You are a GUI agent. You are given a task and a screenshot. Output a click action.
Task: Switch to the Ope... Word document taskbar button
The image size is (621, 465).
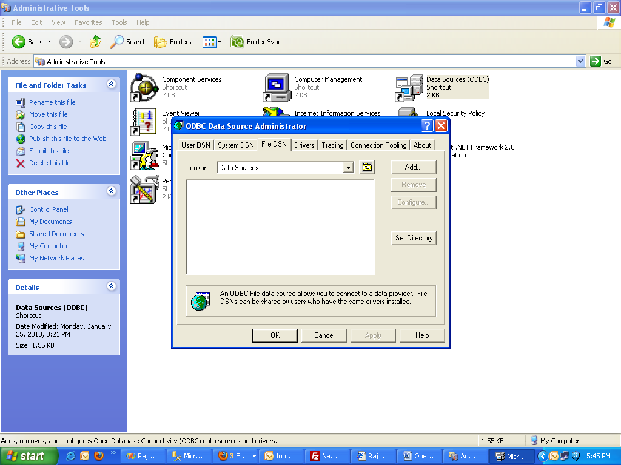pos(419,456)
